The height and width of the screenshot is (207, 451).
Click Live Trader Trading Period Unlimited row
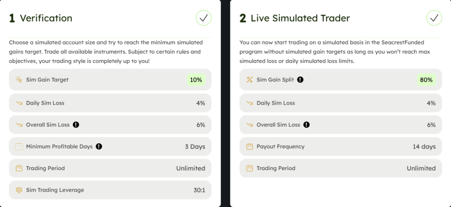coord(340,168)
